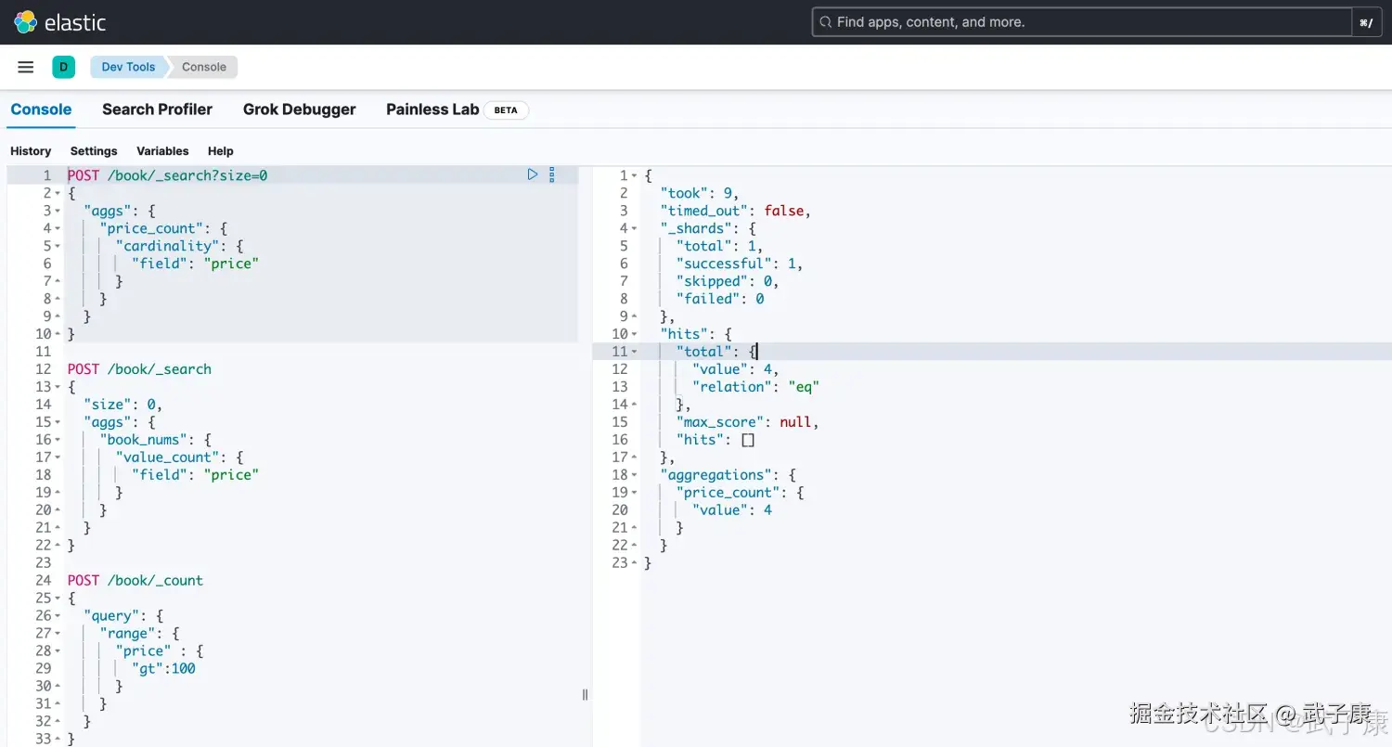Open the Grok Debugger tab
1392x747 pixels.
[300, 109]
